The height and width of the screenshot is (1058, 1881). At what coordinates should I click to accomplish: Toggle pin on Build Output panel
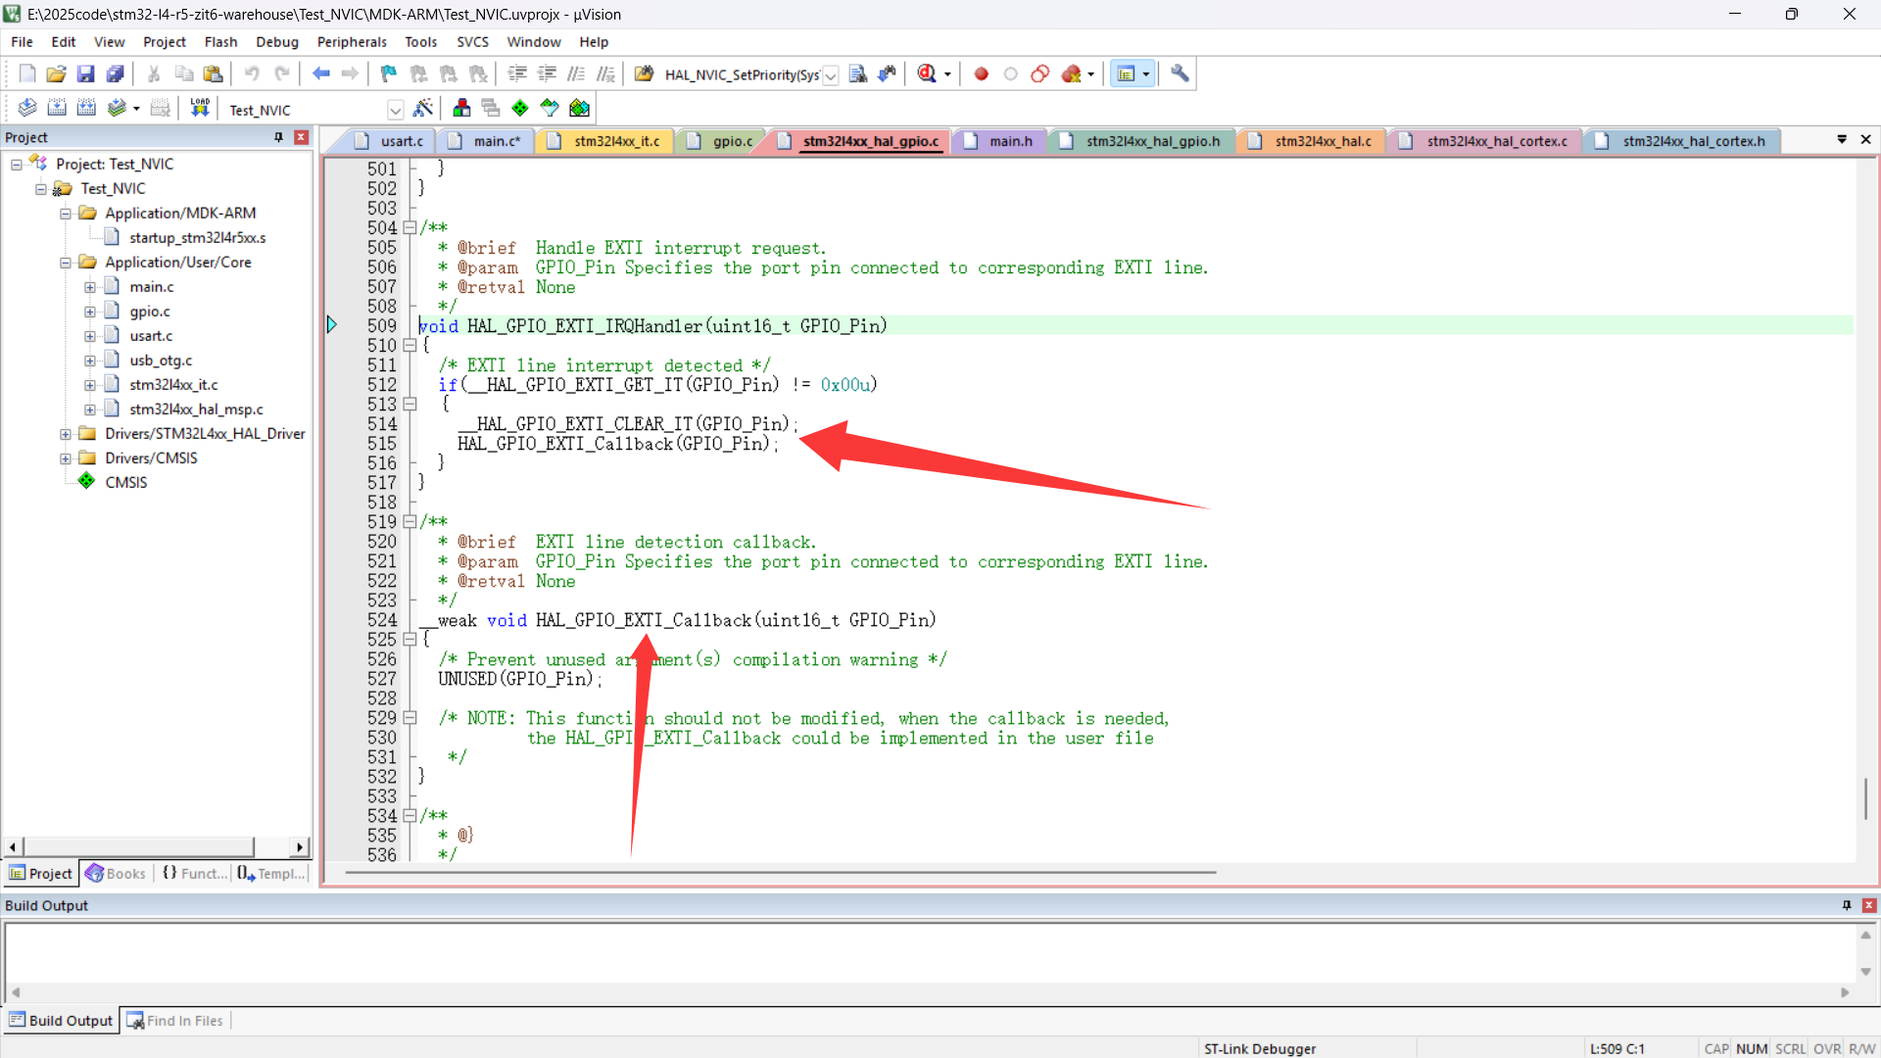pos(1847,905)
